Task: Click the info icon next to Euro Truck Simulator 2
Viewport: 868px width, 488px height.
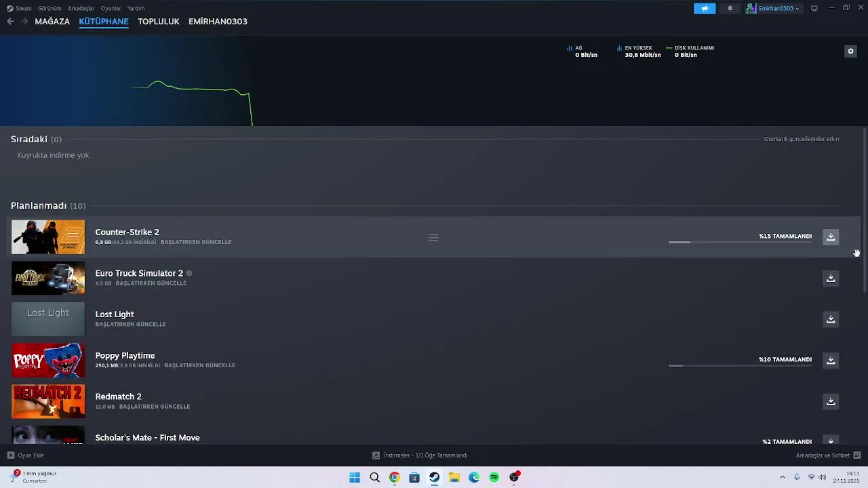Action: click(x=189, y=273)
